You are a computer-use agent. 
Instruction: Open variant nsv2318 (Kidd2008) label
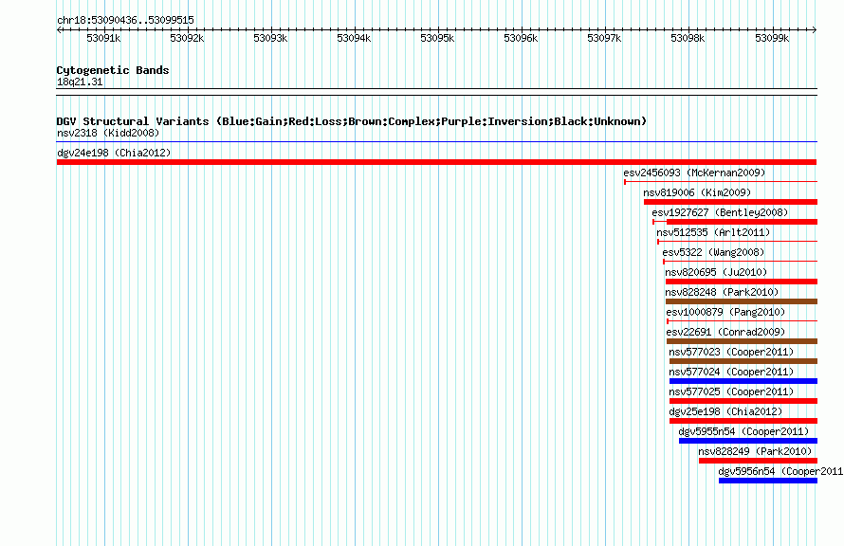108,133
